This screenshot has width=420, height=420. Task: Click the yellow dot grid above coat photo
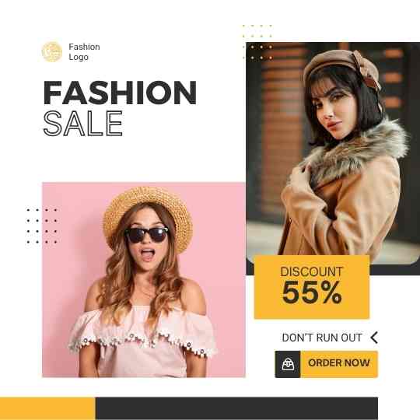[257, 42]
